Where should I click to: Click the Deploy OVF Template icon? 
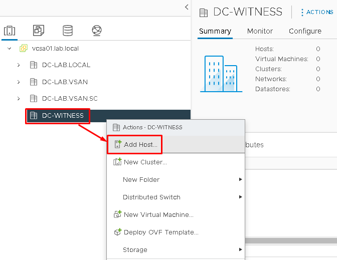click(118, 232)
